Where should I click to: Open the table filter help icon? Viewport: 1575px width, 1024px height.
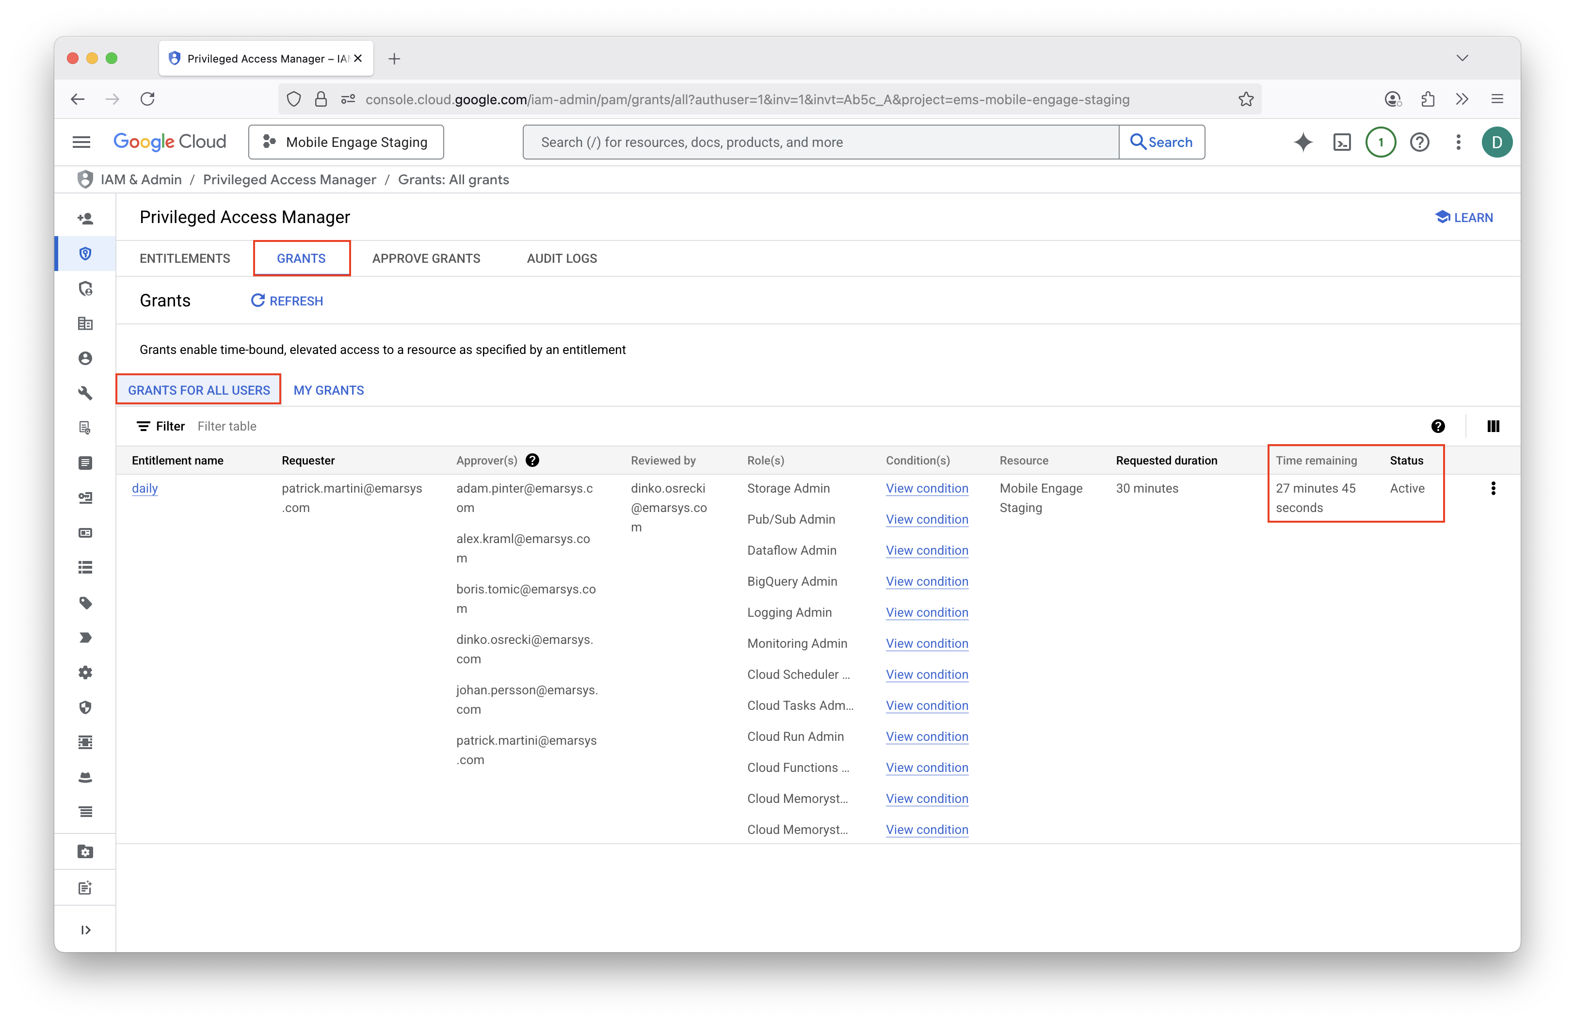pyautogui.click(x=1437, y=427)
